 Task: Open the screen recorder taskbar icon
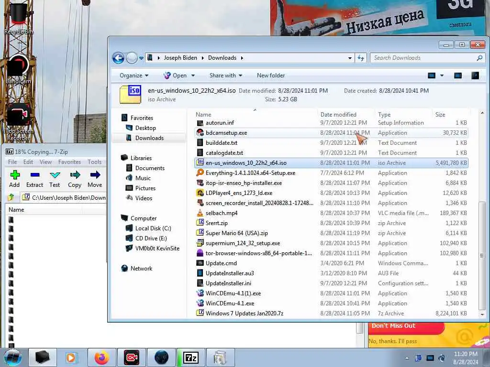pos(132,357)
